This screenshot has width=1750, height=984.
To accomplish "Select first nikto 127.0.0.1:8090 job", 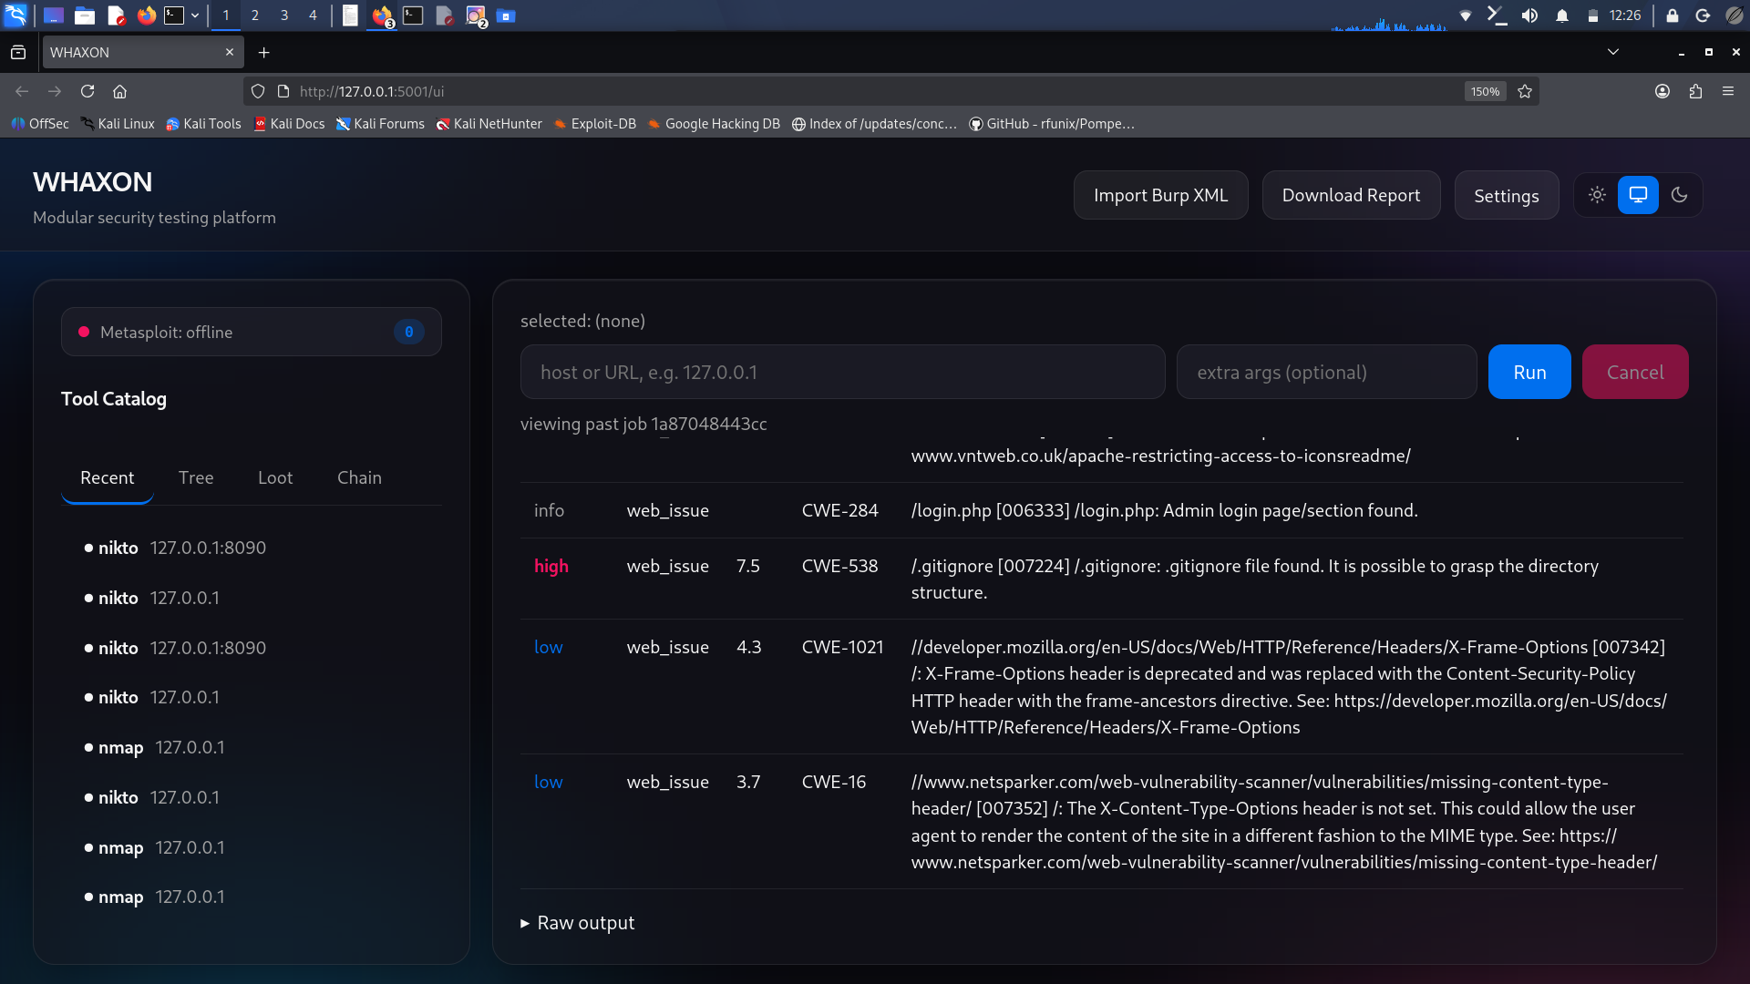I will pos(175,548).
